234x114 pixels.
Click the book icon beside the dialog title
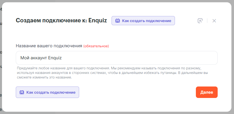coord(118,21)
